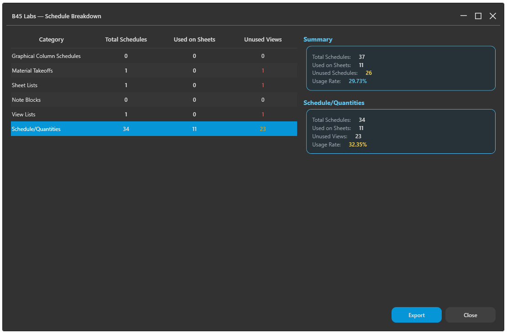
Task: Select the Sheet Lists row
Action: [x=154, y=85]
